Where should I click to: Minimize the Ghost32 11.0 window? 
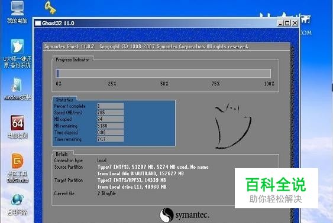[x=280, y=23]
